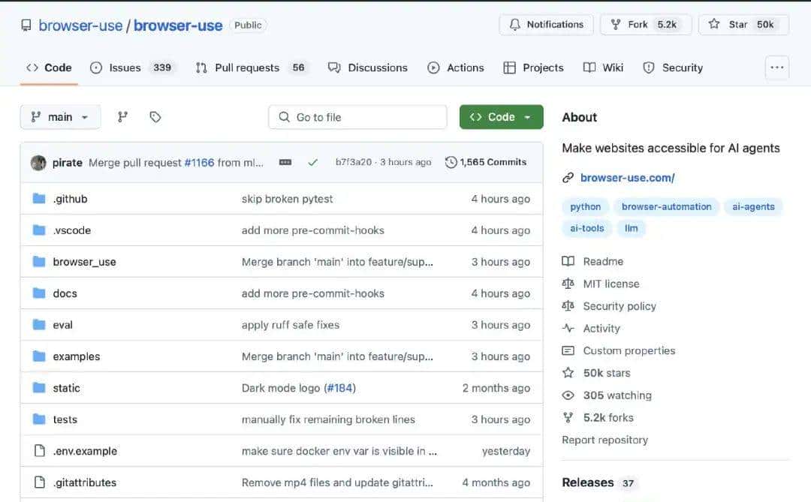Expand the commit message ellipsis icon
The height and width of the screenshot is (502, 811).
(x=285, y=162)
